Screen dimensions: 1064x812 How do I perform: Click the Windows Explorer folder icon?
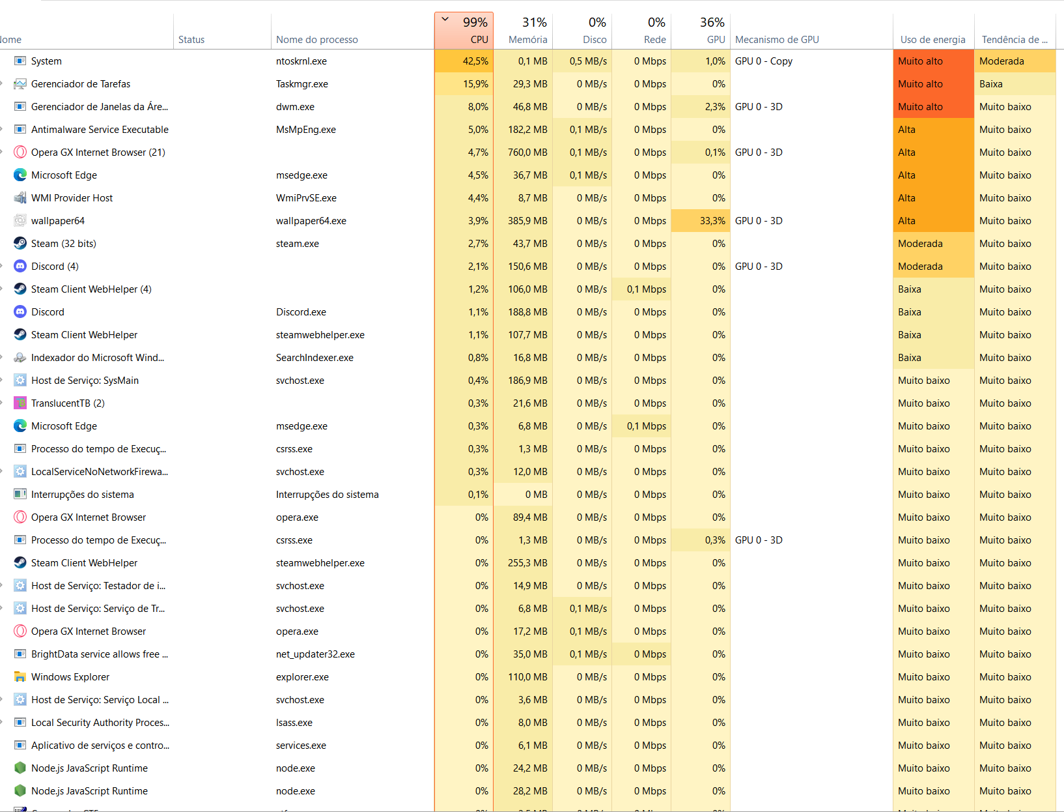20,677
